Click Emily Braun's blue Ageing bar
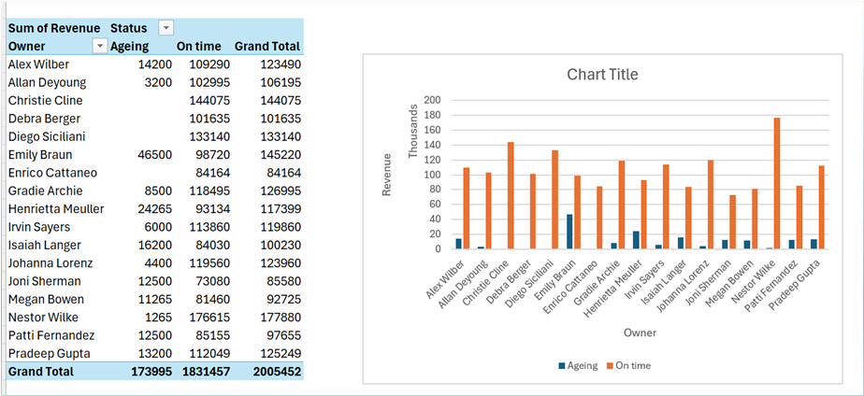 (x=595, y=232)
